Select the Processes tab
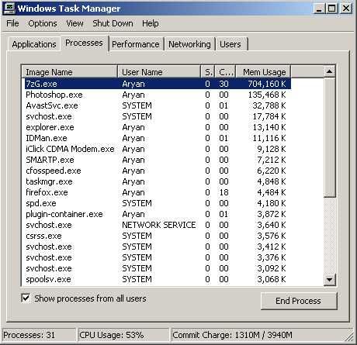The image size is (357, 345). coord(84,43)
